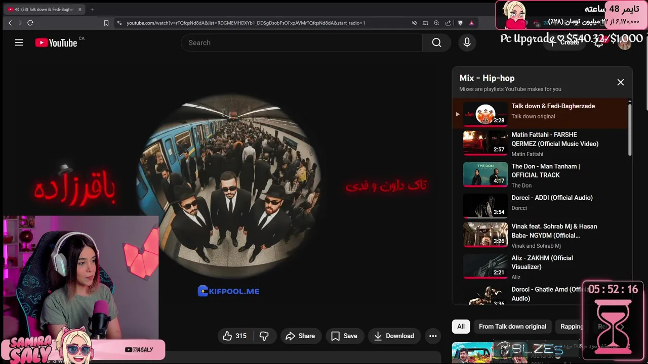
Task: Go back with browser back arrow
Action: tap(10, 23)
